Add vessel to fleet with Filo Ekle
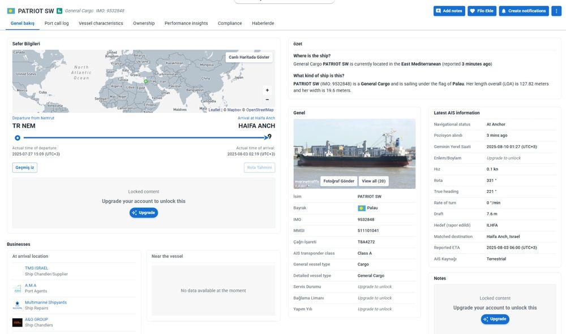 481,11
